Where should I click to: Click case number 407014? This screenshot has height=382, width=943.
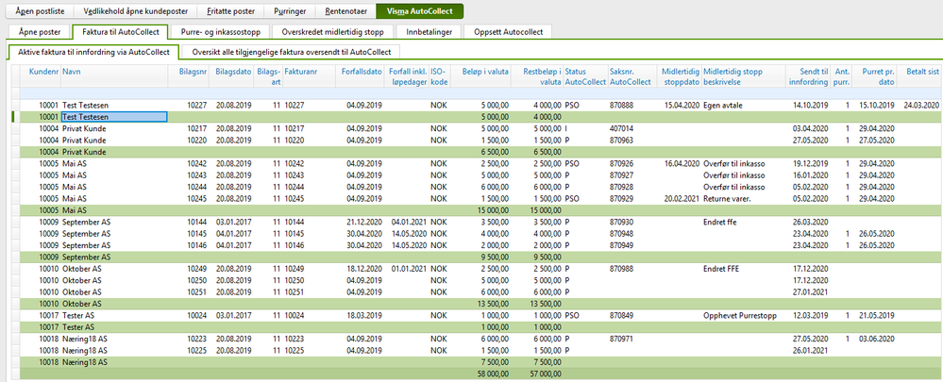[x=622, y=128]
